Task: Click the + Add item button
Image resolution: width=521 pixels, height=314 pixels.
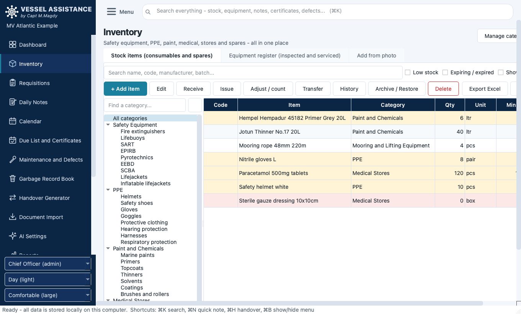Action: click(x=125, y=89)
